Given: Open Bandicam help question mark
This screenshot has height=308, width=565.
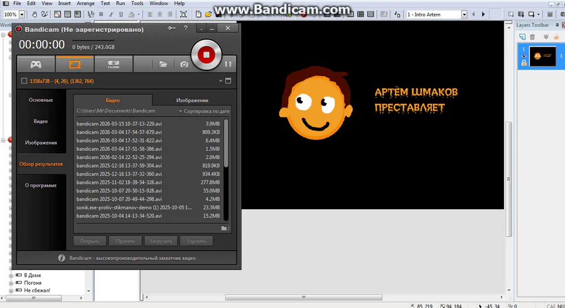Looking at the screenshot, I should (186, 28).
